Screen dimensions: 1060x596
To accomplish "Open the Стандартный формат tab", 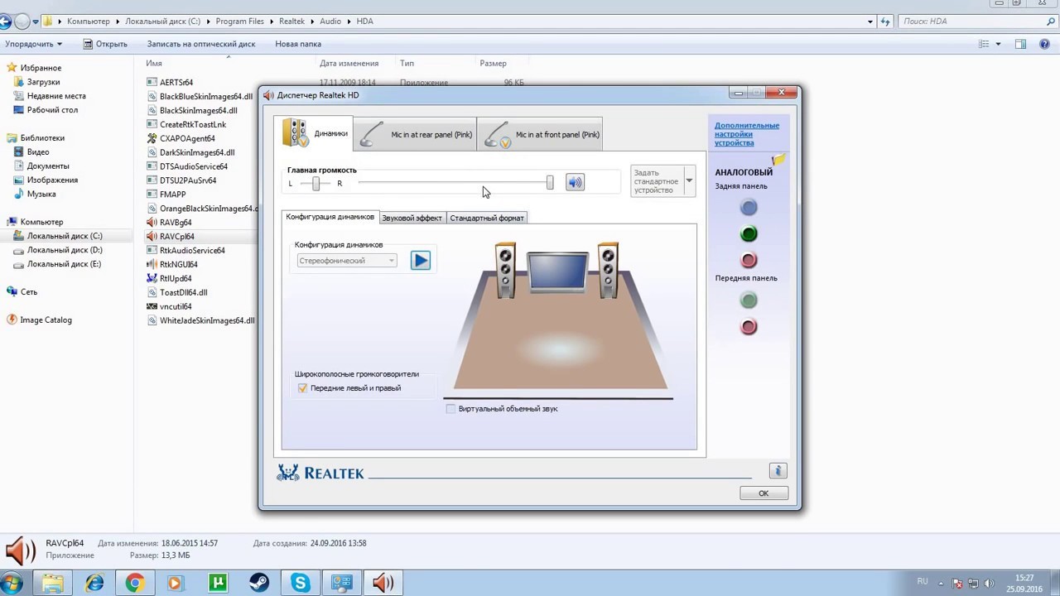I will coord(487,218).
